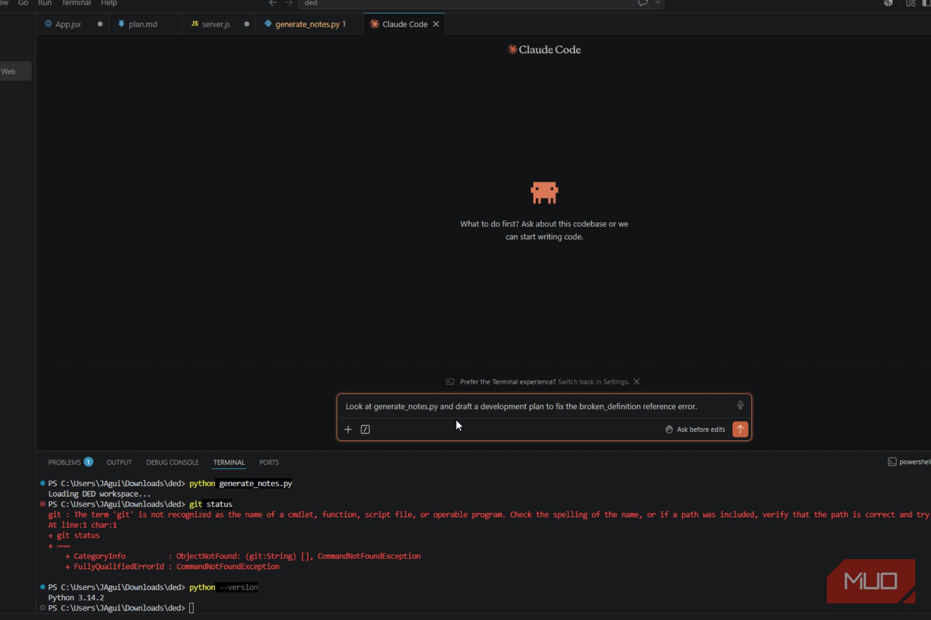Open the Problems panel tab
The height and width of the screenshot is (620, 931).
point(64,462)
